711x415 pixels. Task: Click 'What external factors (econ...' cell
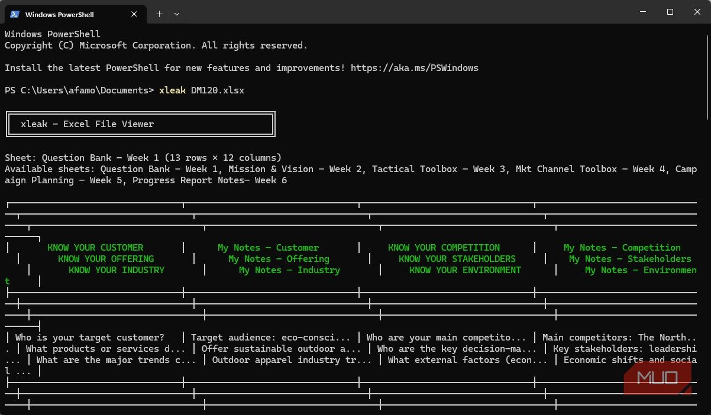point(467,360)
